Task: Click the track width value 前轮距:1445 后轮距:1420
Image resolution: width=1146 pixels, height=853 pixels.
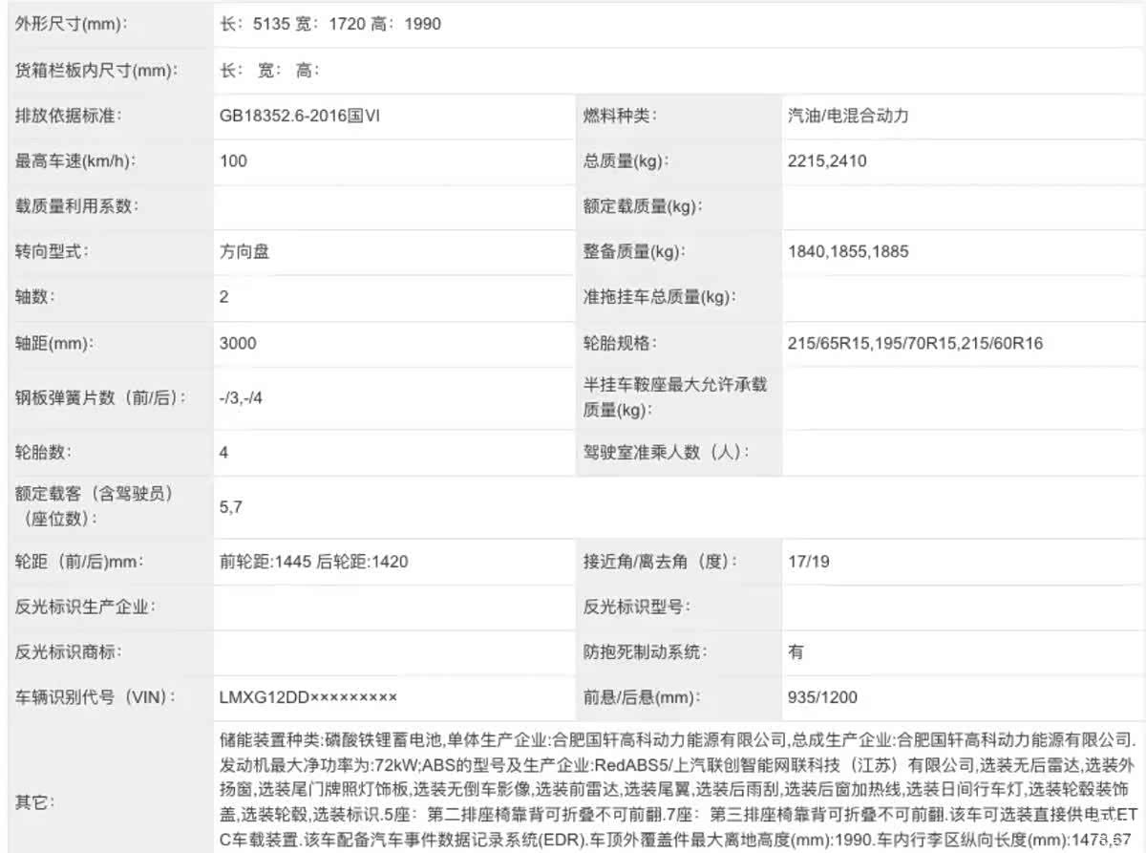Action: point(313,562)
